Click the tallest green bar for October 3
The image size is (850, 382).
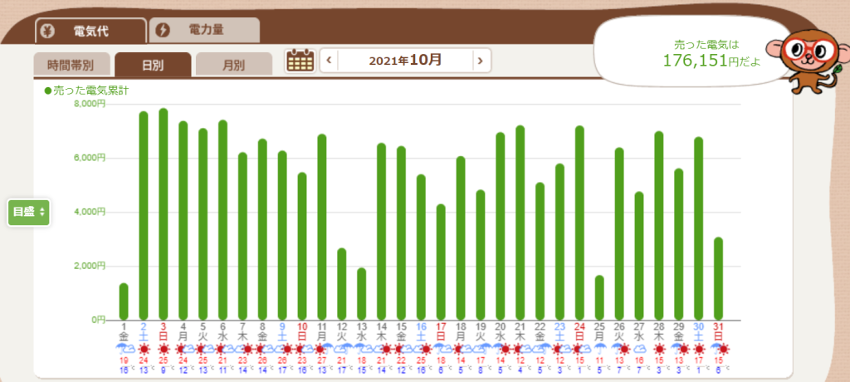coord(164,214)
